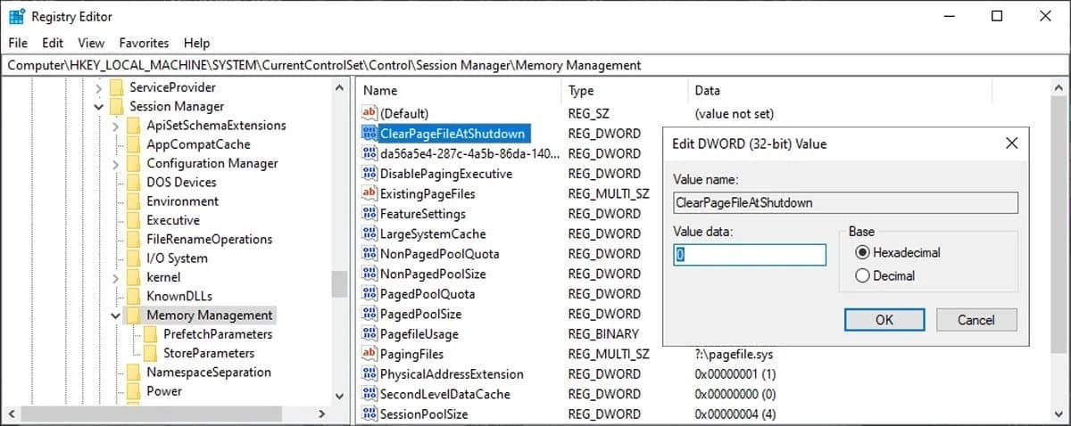Select the Hexadecimal base radio button

[x=862, y=253]
